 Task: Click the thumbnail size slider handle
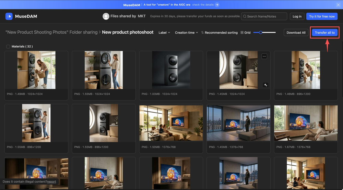click(x=261, y=33)
